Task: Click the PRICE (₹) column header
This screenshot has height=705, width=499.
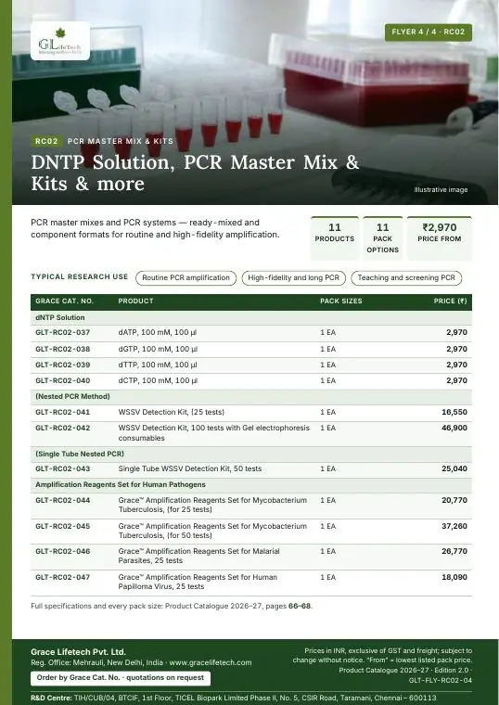Action: point(451,301)
